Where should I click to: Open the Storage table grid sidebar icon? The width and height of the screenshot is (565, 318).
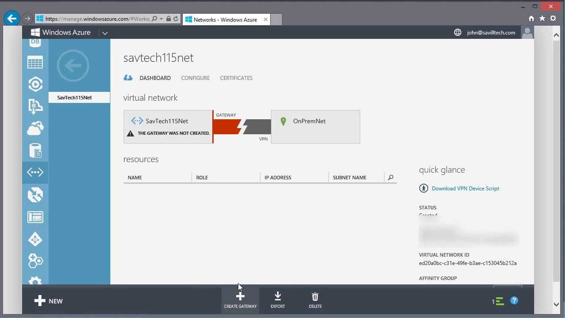click(x=35, y=62)
